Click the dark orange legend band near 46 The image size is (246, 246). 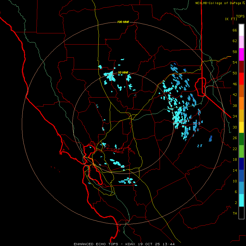(x=241, y=91)
